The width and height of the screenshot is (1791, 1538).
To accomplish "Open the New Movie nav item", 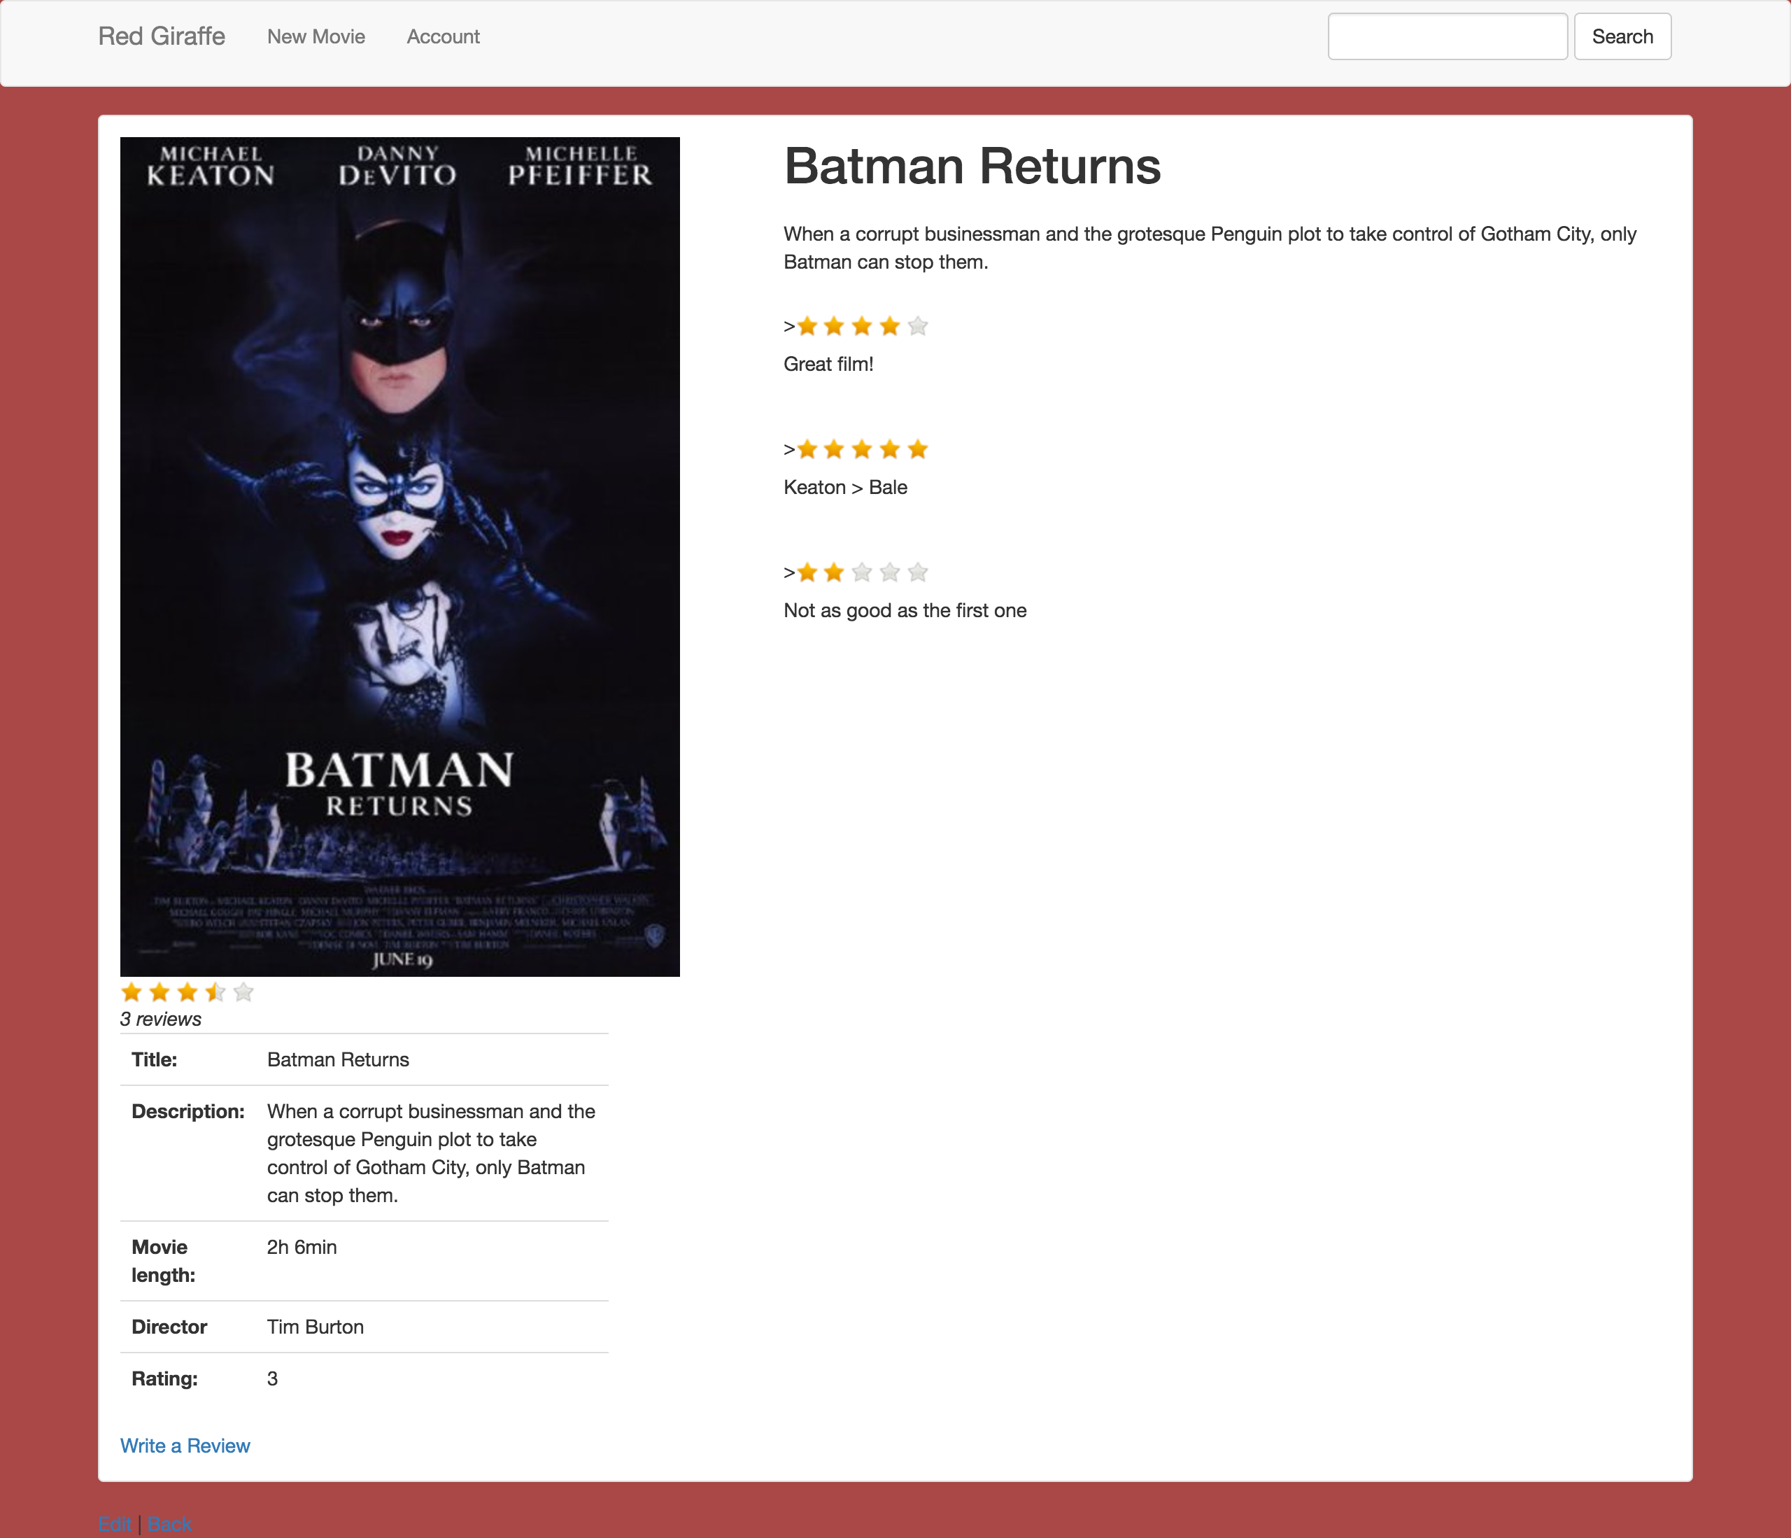I will point(316,36).
